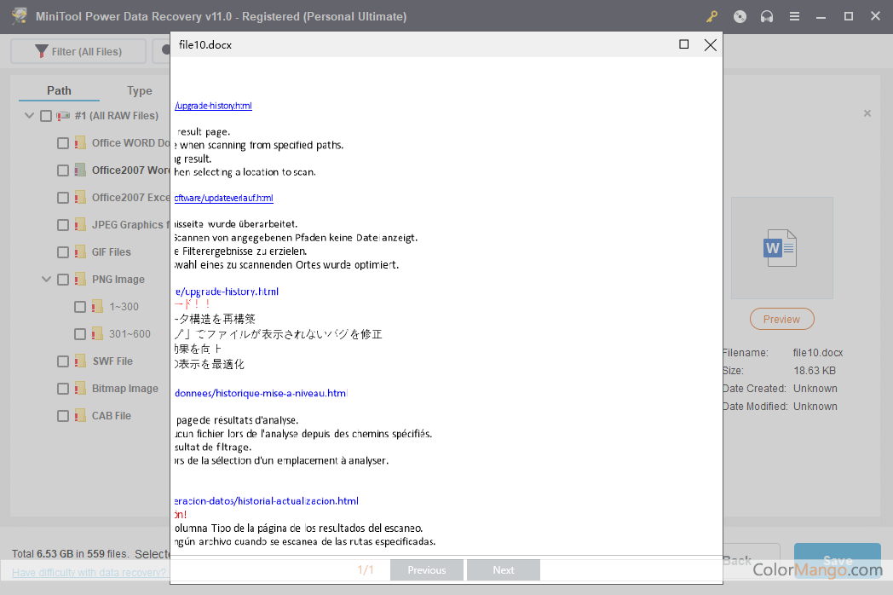
Task: Switch to the Type tab
Action: click(x=140, y=91)
